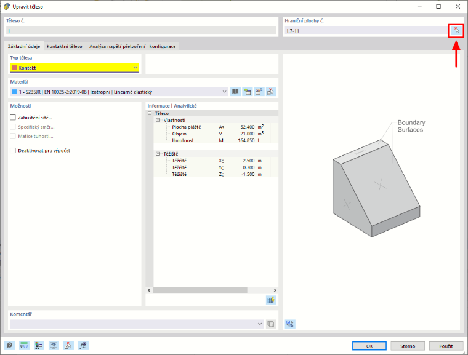Open the help speech bubble icon
This screenshot has width=468, height=355.
[x=9, y=345]
